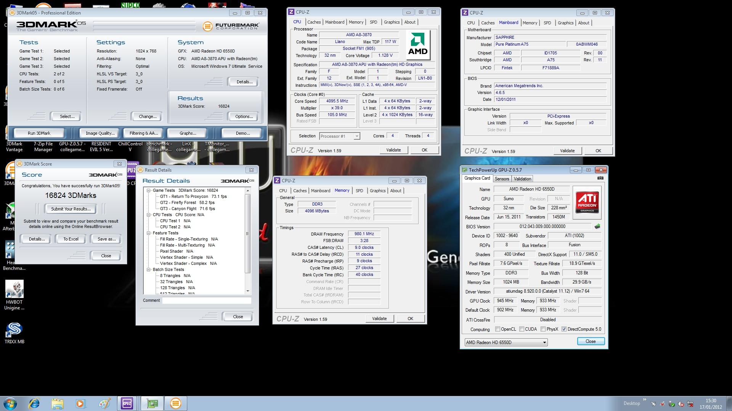Click Details button in 3DMark Score window
Viewport: 732px width, 411px height.
[x=37, y=239]
